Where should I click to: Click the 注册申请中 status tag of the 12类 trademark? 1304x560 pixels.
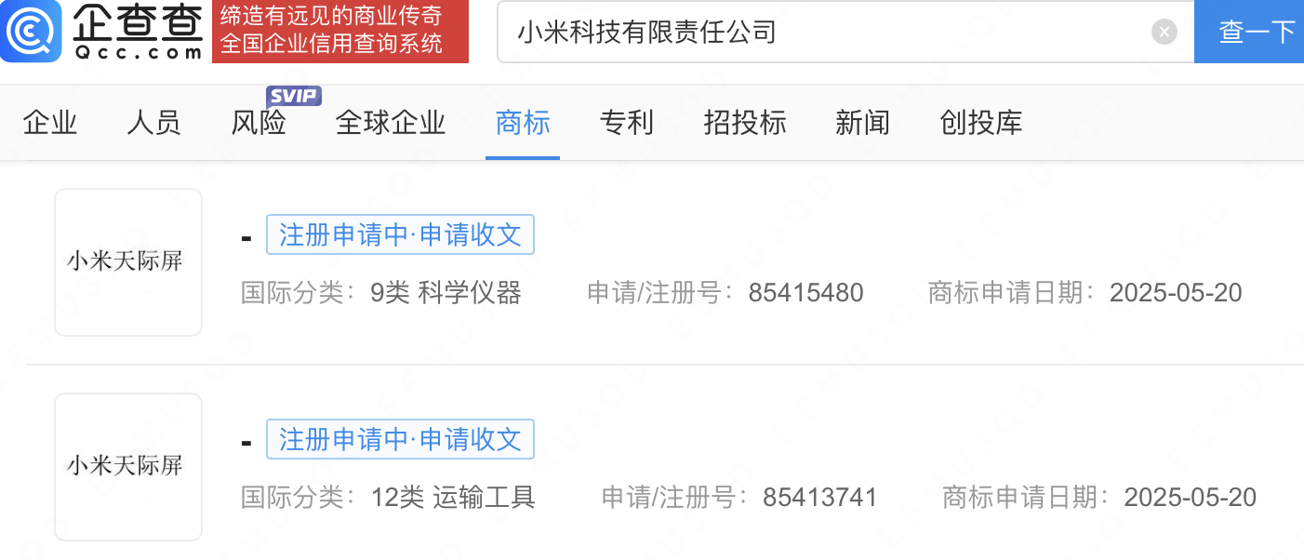(x=400, y=439)
